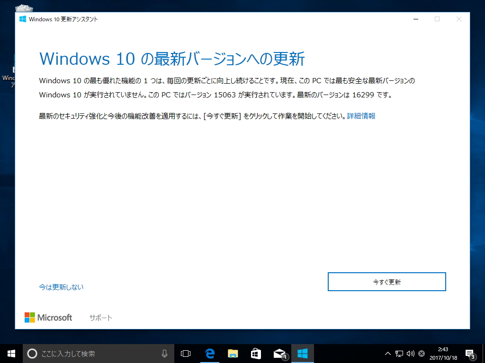Click the Microsoft logo in the dialog
The width and height of the screenshot is (485, 363).
(x=48, y=317)
